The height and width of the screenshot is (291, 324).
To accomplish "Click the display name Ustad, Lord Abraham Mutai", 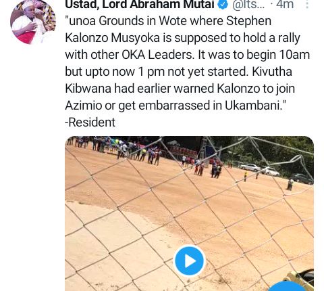I will tap(140, 5).
